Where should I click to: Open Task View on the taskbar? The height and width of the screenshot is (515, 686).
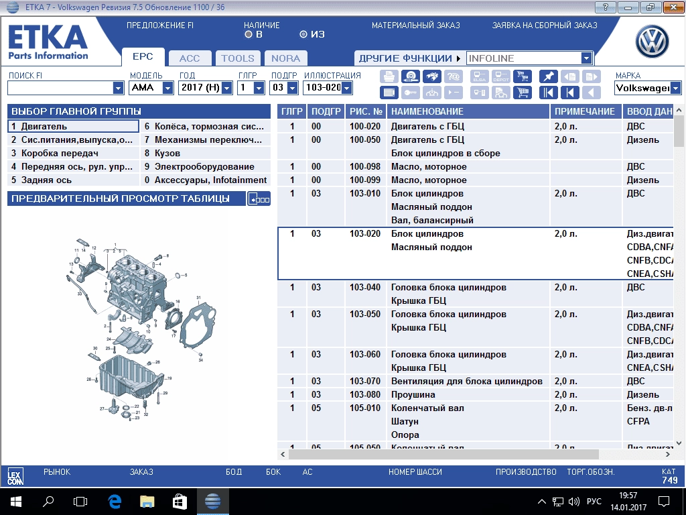point(80,502)
